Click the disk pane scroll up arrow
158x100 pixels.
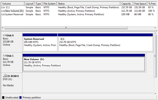point(155,33)
